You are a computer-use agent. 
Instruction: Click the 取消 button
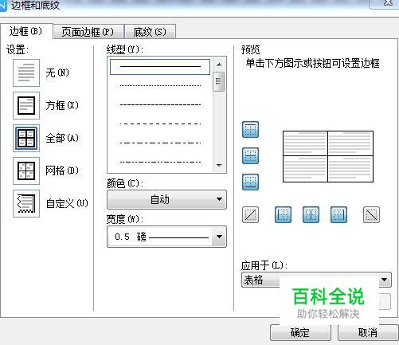368,332
